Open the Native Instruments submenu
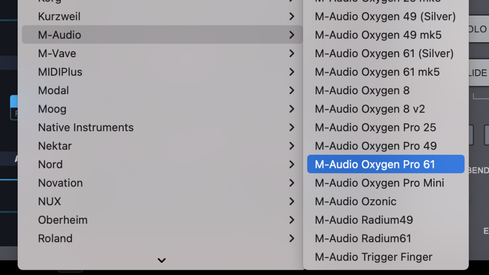Viewport: 489px width, 275px height. 86,127
